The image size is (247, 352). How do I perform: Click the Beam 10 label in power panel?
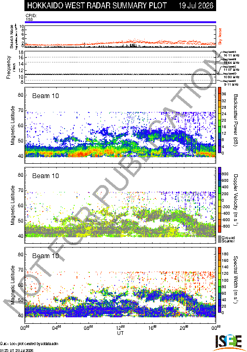click(x=46, y=96)
